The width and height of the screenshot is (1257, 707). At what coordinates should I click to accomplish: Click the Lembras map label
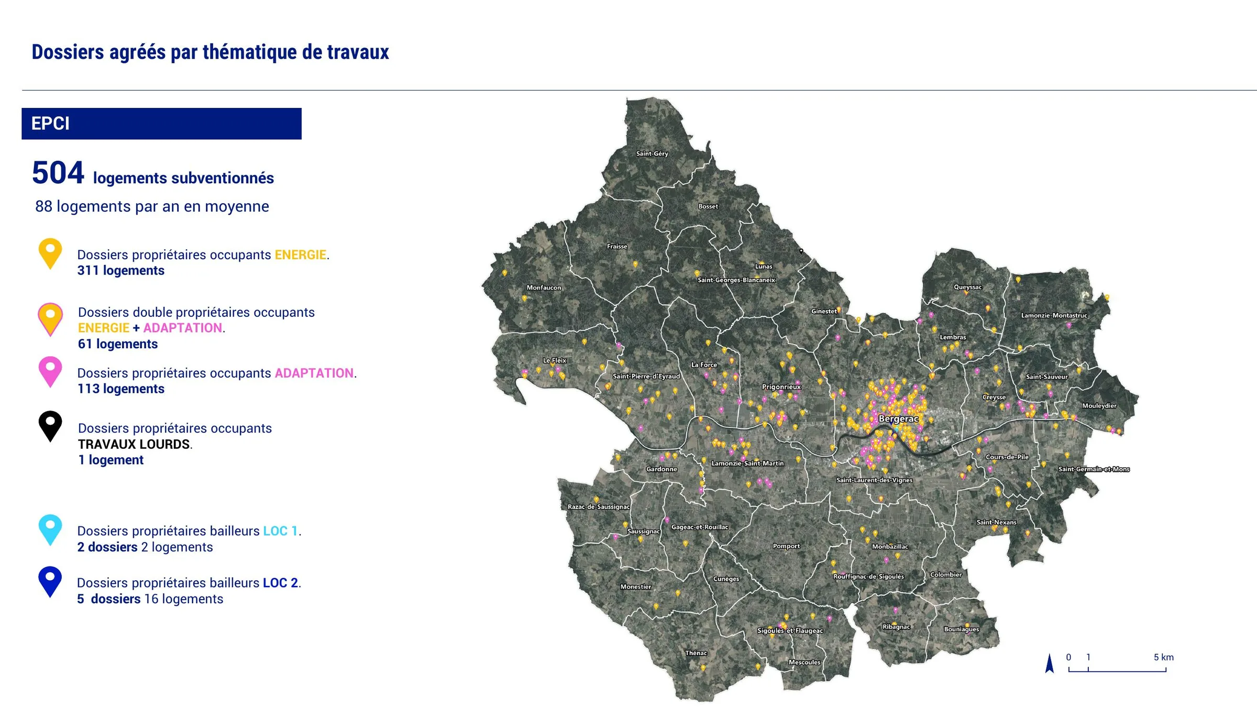[953, 337]
